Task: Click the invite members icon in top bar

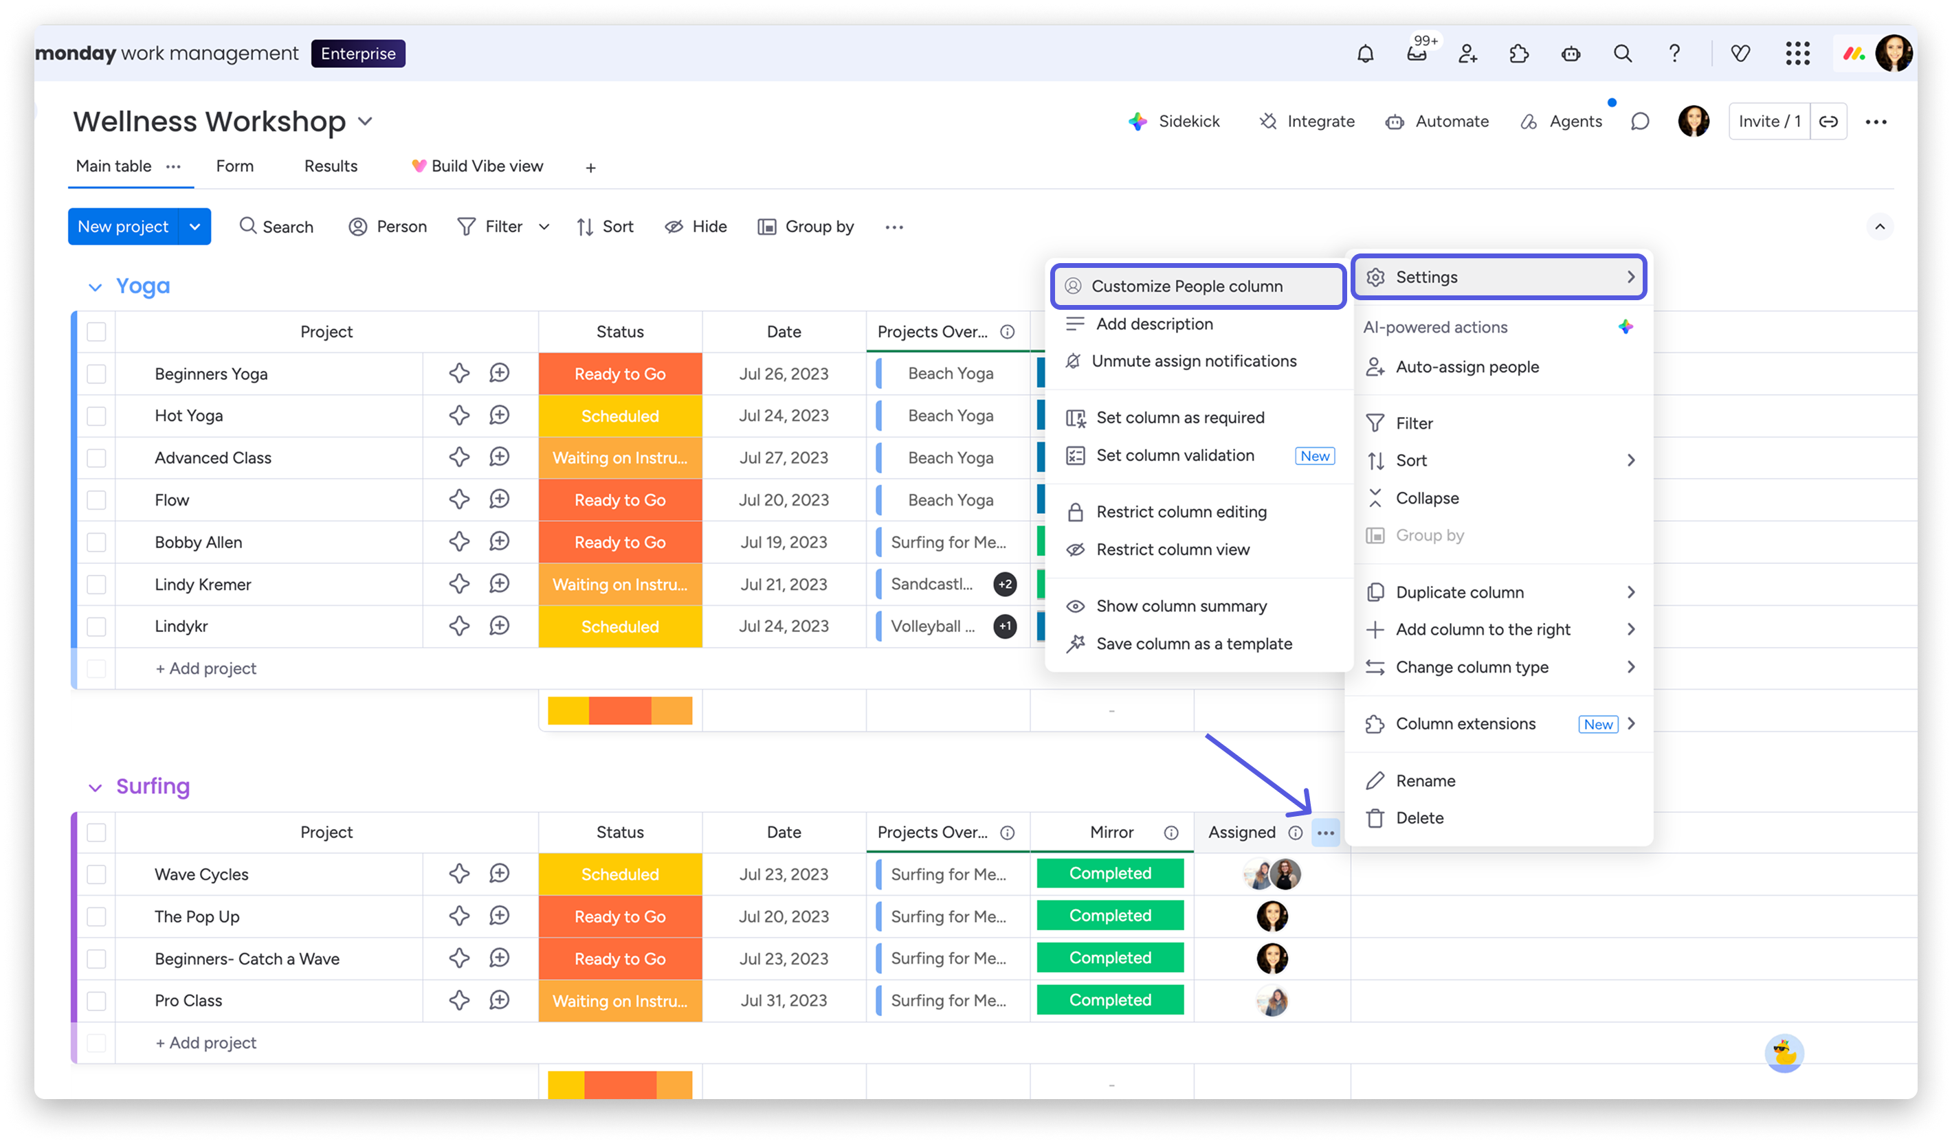Action: pyautogui.click(x=1468, y=54)
